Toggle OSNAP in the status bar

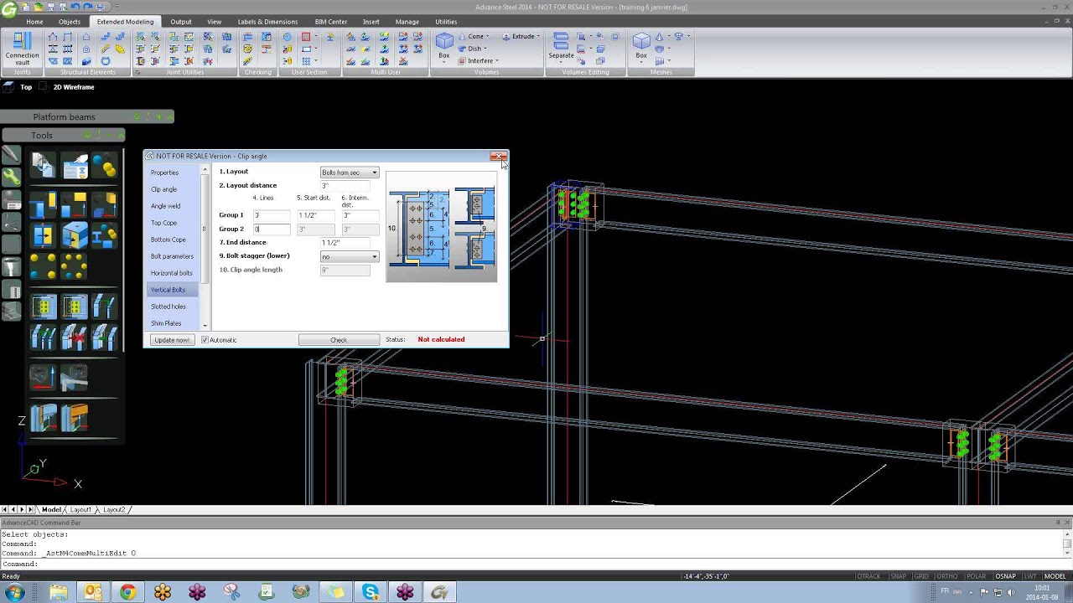pyautogui.click(x=1005, y=576)
